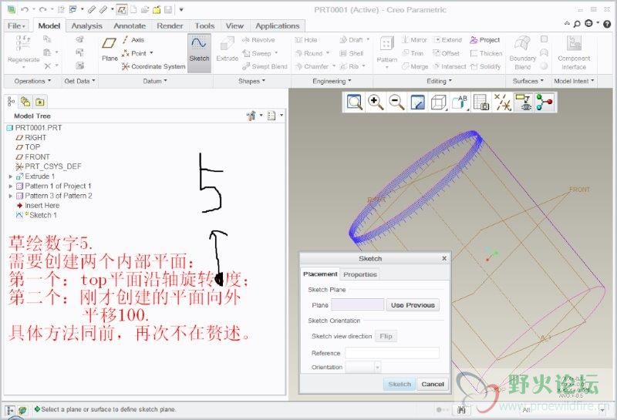This screenshot has width=617, height=420.
Task: Click Cancel in the Sketch dialog
Action: pyautogui.click(x=433, y=384)
